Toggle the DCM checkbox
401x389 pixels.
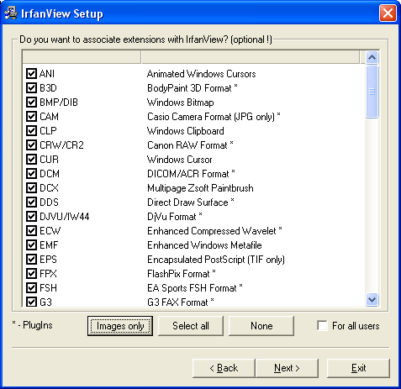point(31,174)
